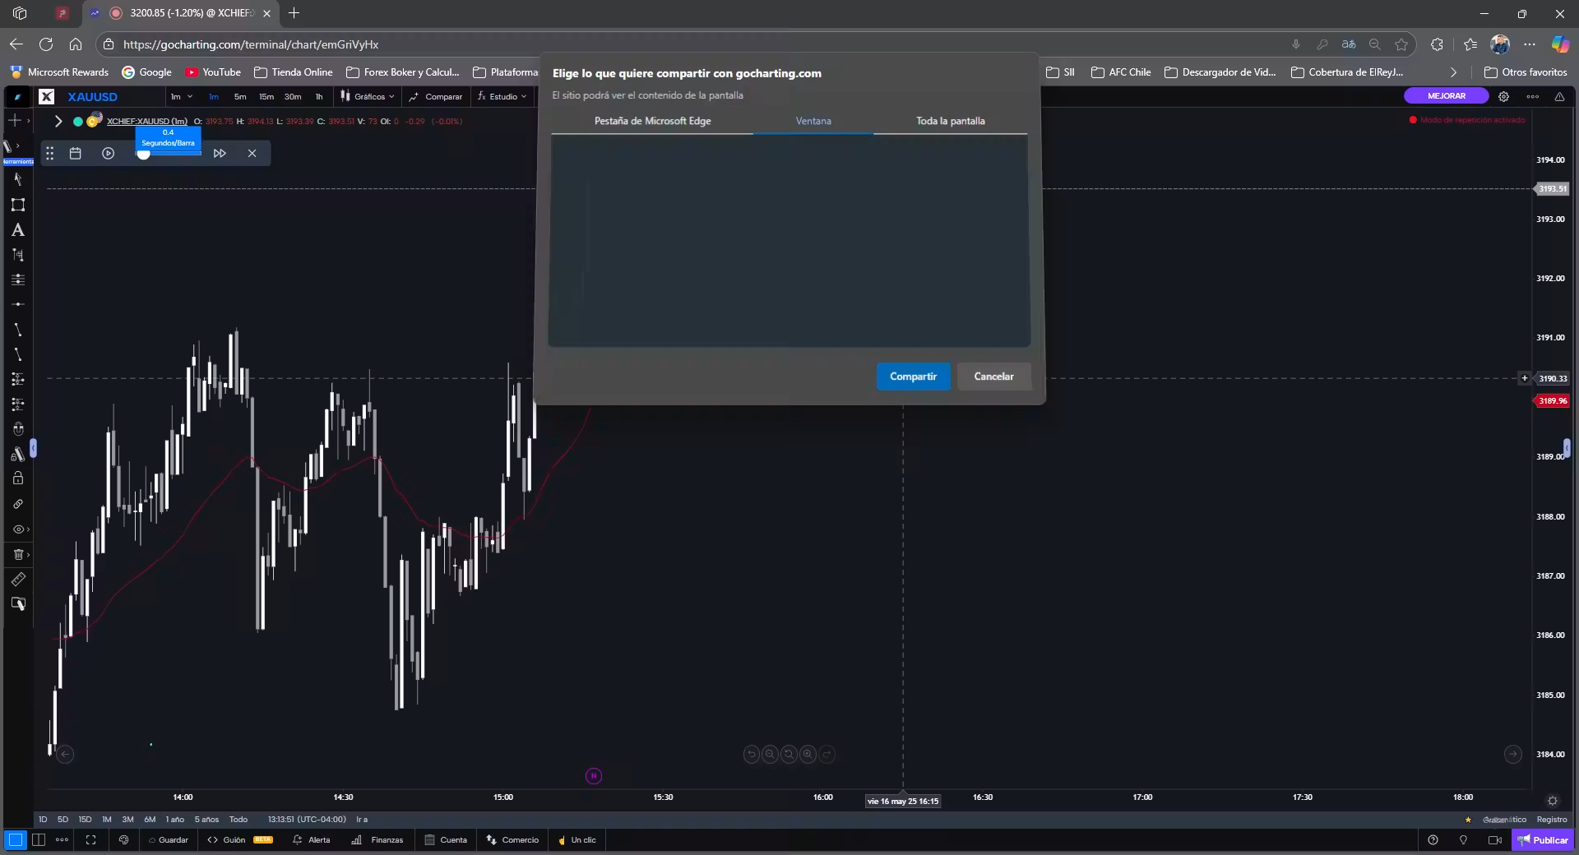
Task: Switch to the 'Toda la pantalla' tab
Action: click(x=950, y=121)
